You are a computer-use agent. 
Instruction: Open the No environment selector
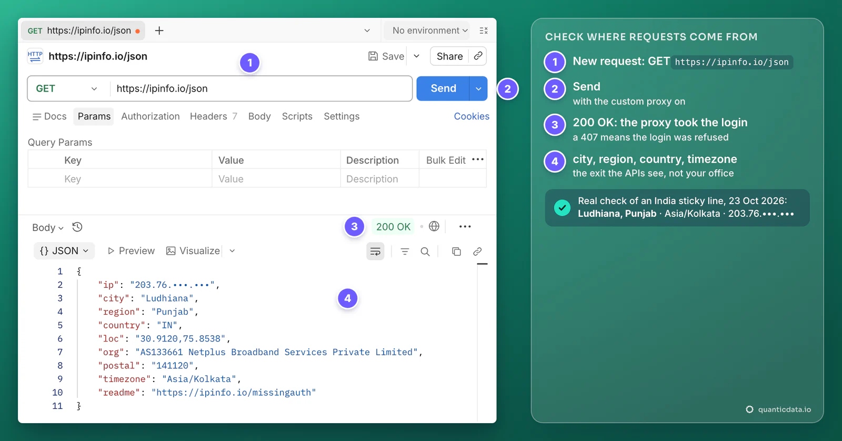430,31
